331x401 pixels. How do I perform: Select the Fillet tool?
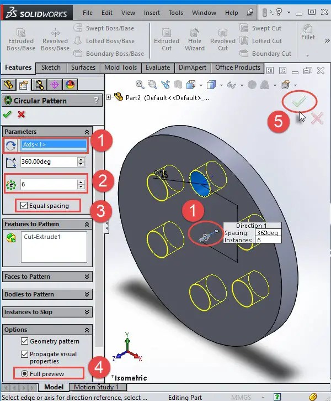click(x=308, y=33)
